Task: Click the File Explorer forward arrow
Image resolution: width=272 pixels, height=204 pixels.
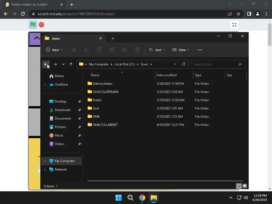Action: [55, 64]
